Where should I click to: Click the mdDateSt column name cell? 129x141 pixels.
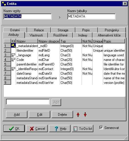(49, 74)
